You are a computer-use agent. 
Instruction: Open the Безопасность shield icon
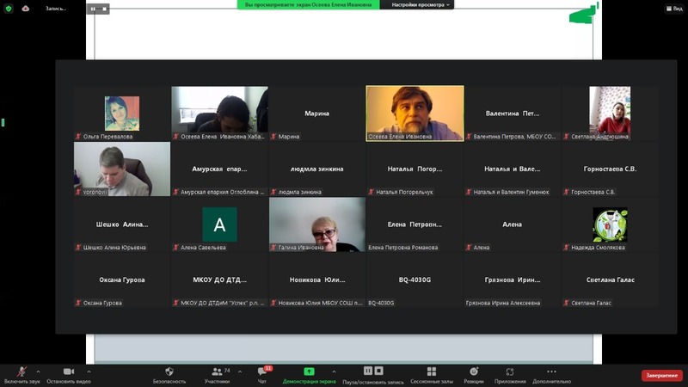pyautogui.click(x=169, y=374)
